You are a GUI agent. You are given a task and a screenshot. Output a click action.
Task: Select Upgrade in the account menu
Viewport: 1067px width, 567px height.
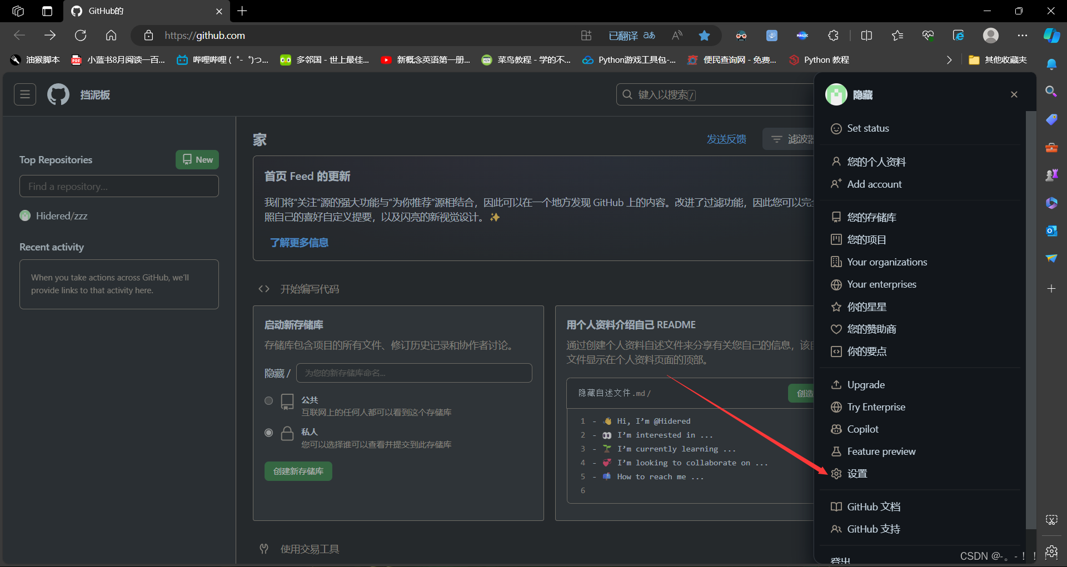[920, 384]
